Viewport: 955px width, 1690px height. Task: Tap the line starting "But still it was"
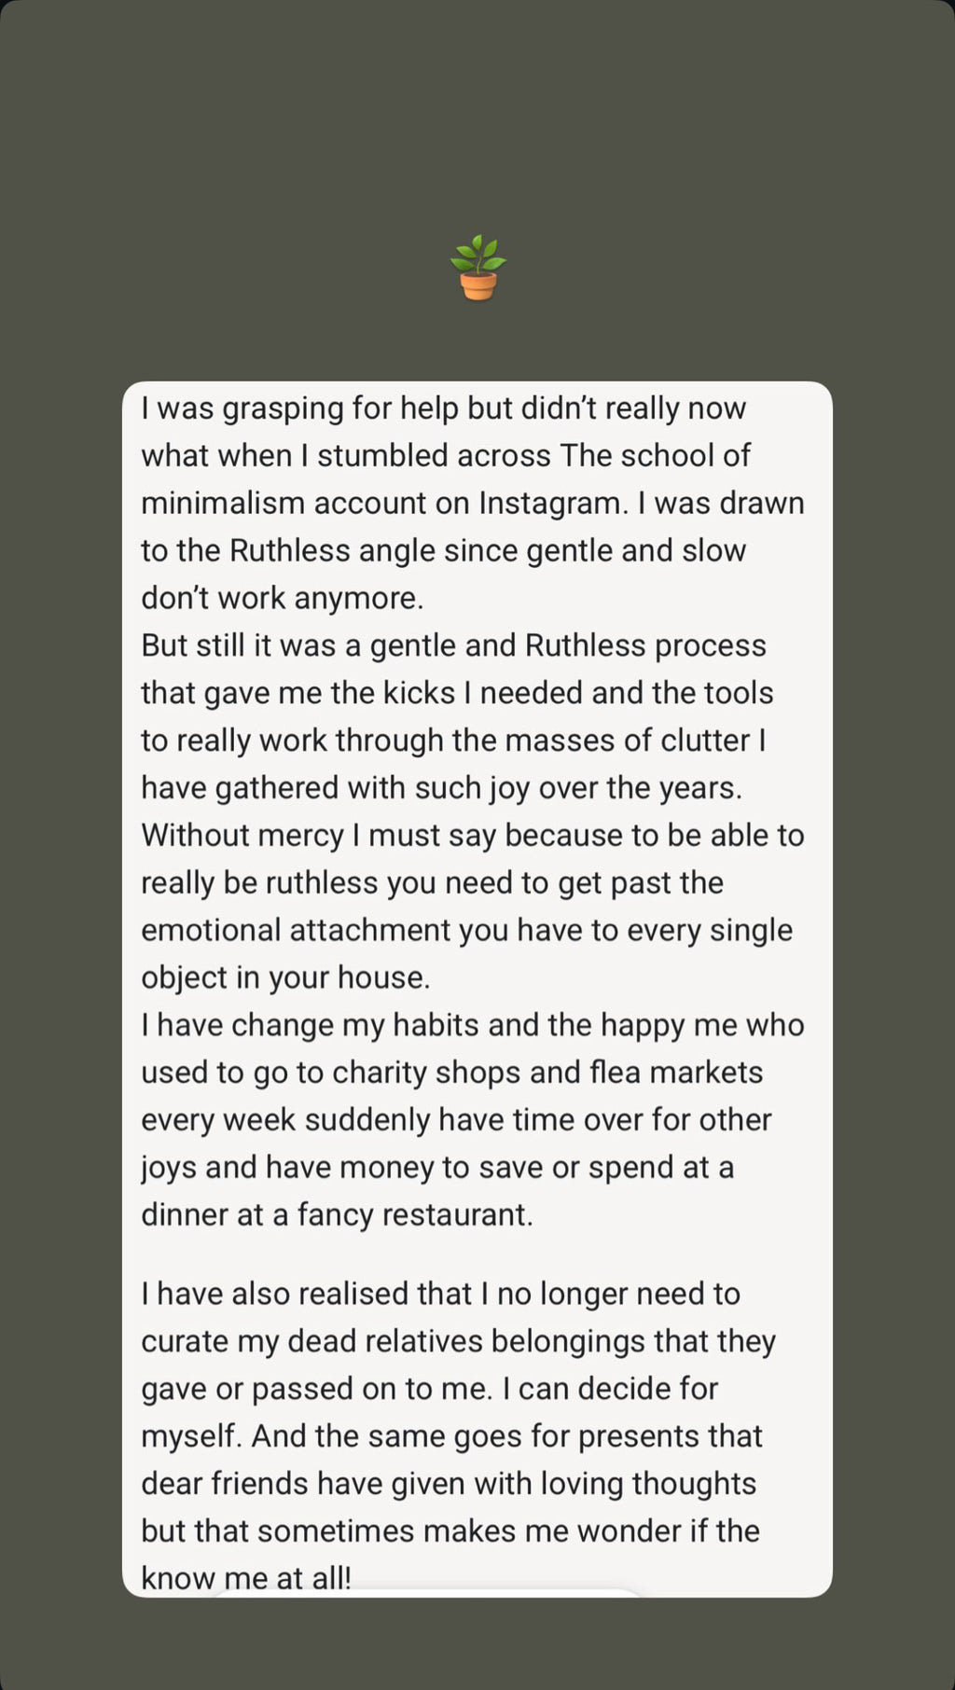click(x=453, y=645)
